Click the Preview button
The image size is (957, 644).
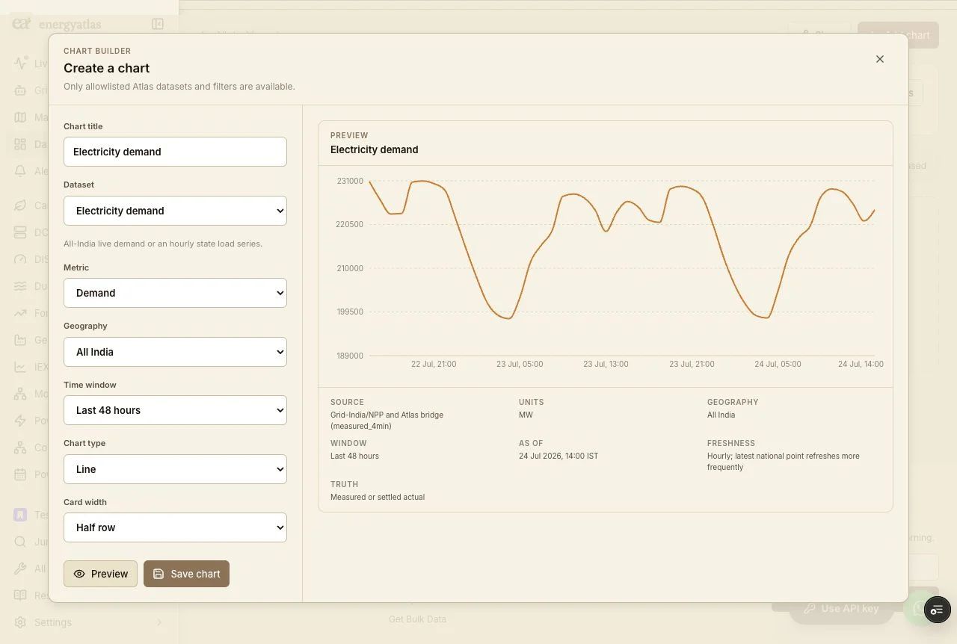tap(100, 574)
